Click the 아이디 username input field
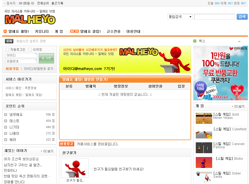This screenshot has width=249, height=184. coord(21,55)
